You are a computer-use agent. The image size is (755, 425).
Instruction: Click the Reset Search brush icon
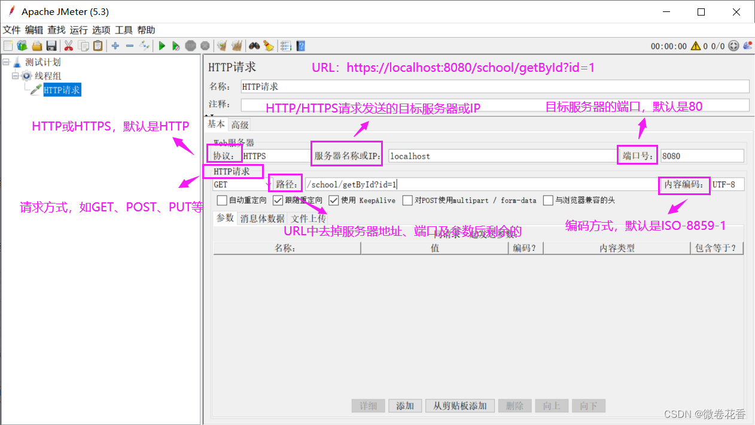pos(269,45)
